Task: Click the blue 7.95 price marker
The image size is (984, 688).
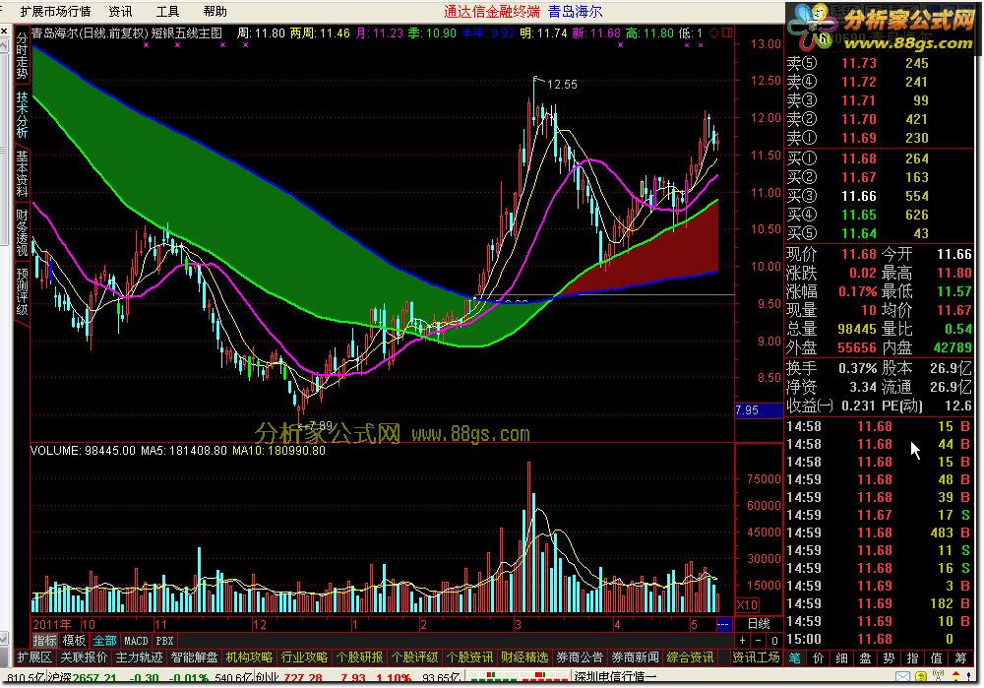Action: (759, 410)
